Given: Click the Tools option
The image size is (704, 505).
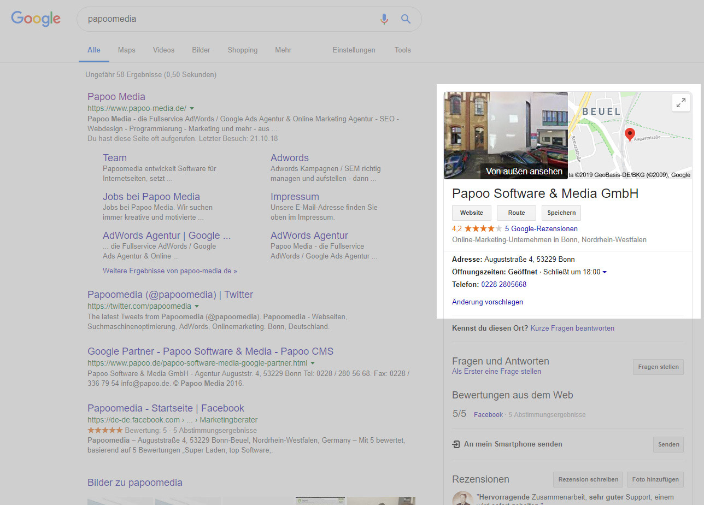Looking at the screenshot, I should coord(403,50).
